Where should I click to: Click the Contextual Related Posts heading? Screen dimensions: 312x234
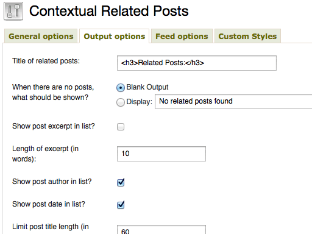[109, 11]
